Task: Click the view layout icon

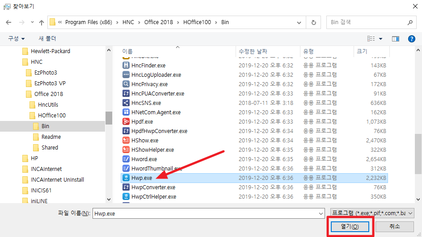Action: pos(371,39)
